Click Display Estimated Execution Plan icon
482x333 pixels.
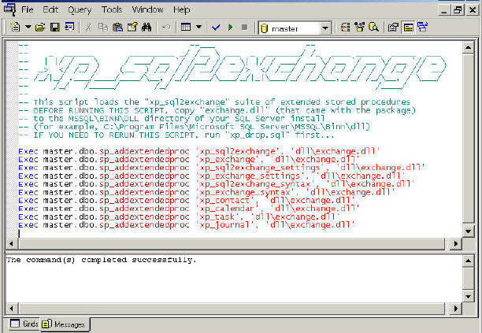[x=346, y=28]
